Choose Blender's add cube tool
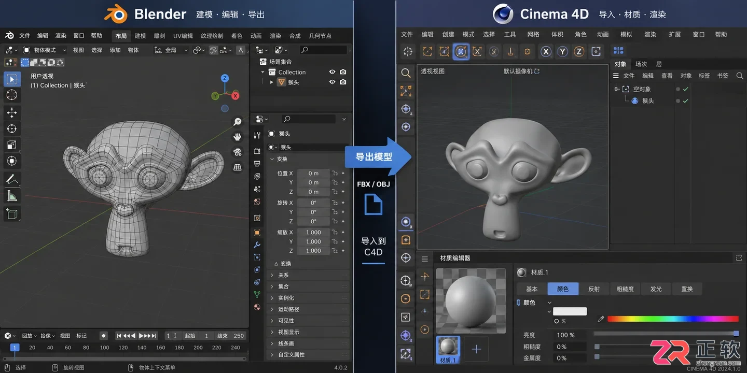This screenshot has height=373, width=747. (12, 213)
